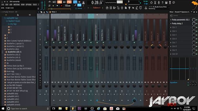The height and width of the screenshot is (111, 198).
Task: Select 'JAY BOY 808 WET TAG' sample
Action: [x=14, y=88]
